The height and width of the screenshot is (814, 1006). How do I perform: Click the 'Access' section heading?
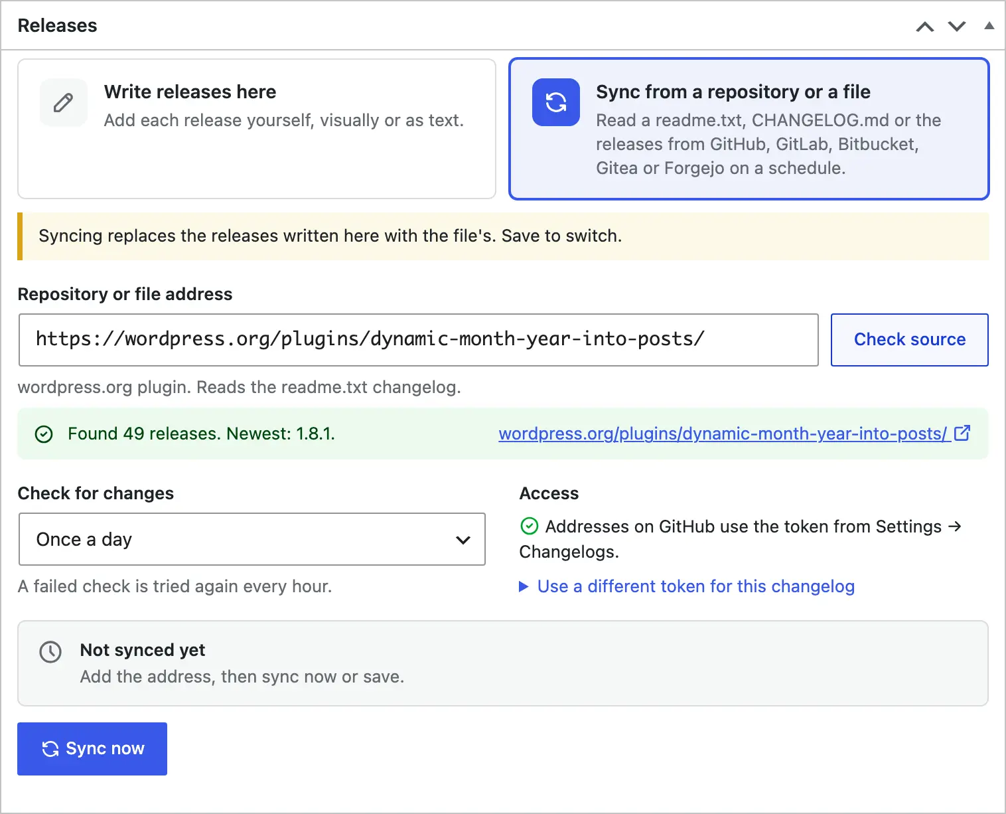pos(549,493)
